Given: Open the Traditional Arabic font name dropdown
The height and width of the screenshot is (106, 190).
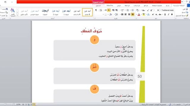Looking at the screenshot, I should point(160,10).
